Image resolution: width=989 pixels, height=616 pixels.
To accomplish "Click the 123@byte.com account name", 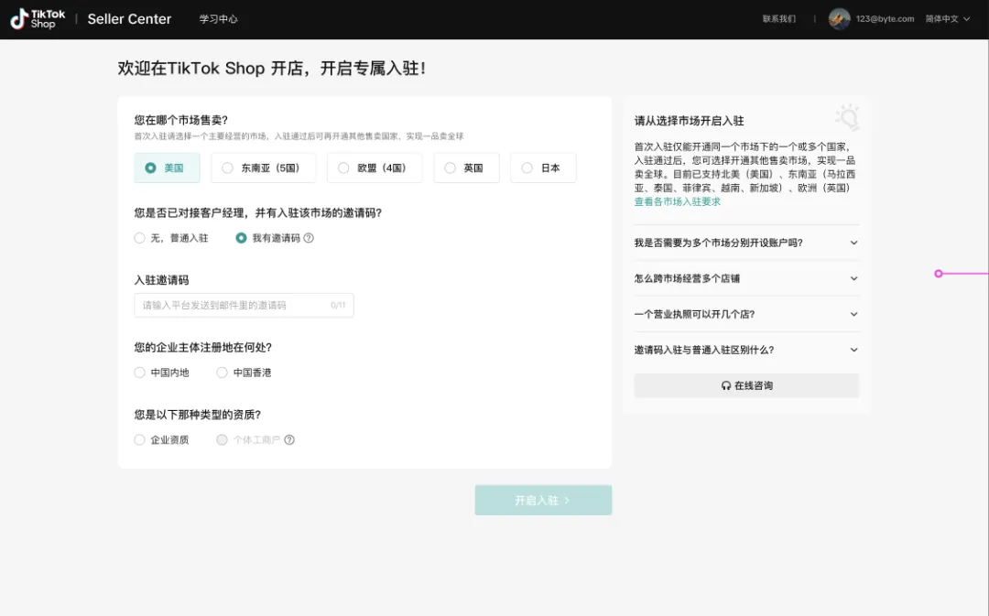I will click(x=885, y=19).
